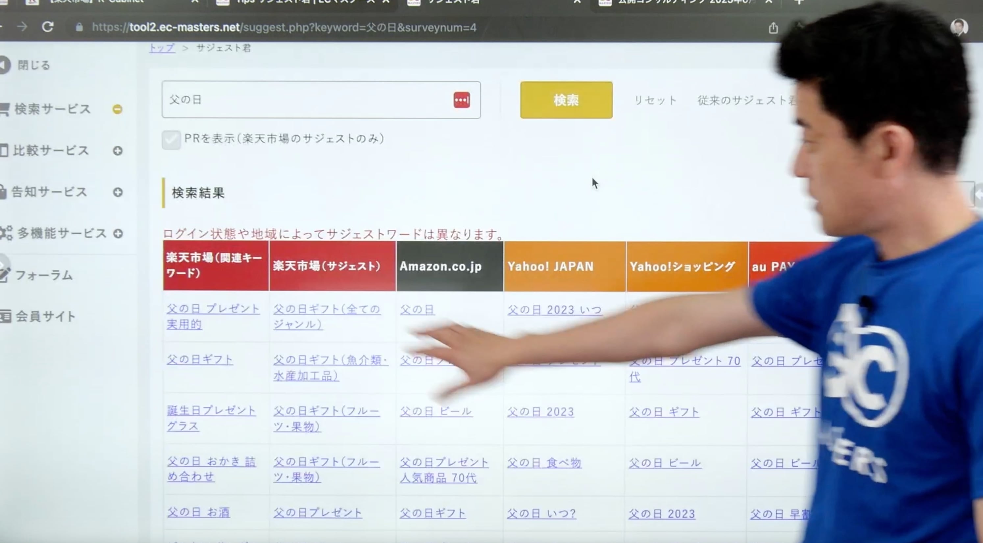Open 父の日 ビール in the Yahoo!ショッピング column

[665, 463]
